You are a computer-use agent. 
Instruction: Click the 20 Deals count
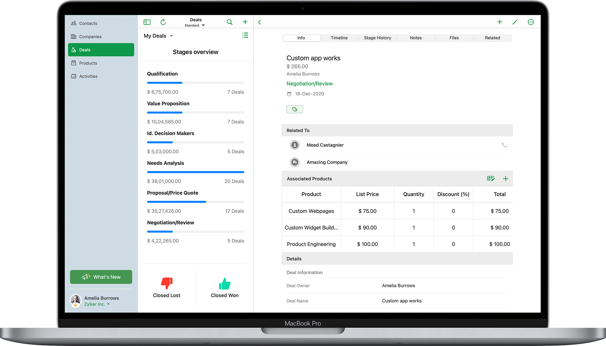pos(234,181)
